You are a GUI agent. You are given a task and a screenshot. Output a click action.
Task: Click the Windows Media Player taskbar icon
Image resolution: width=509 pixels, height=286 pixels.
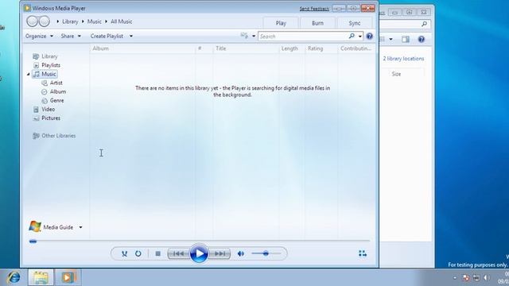[x=68, y=277]
